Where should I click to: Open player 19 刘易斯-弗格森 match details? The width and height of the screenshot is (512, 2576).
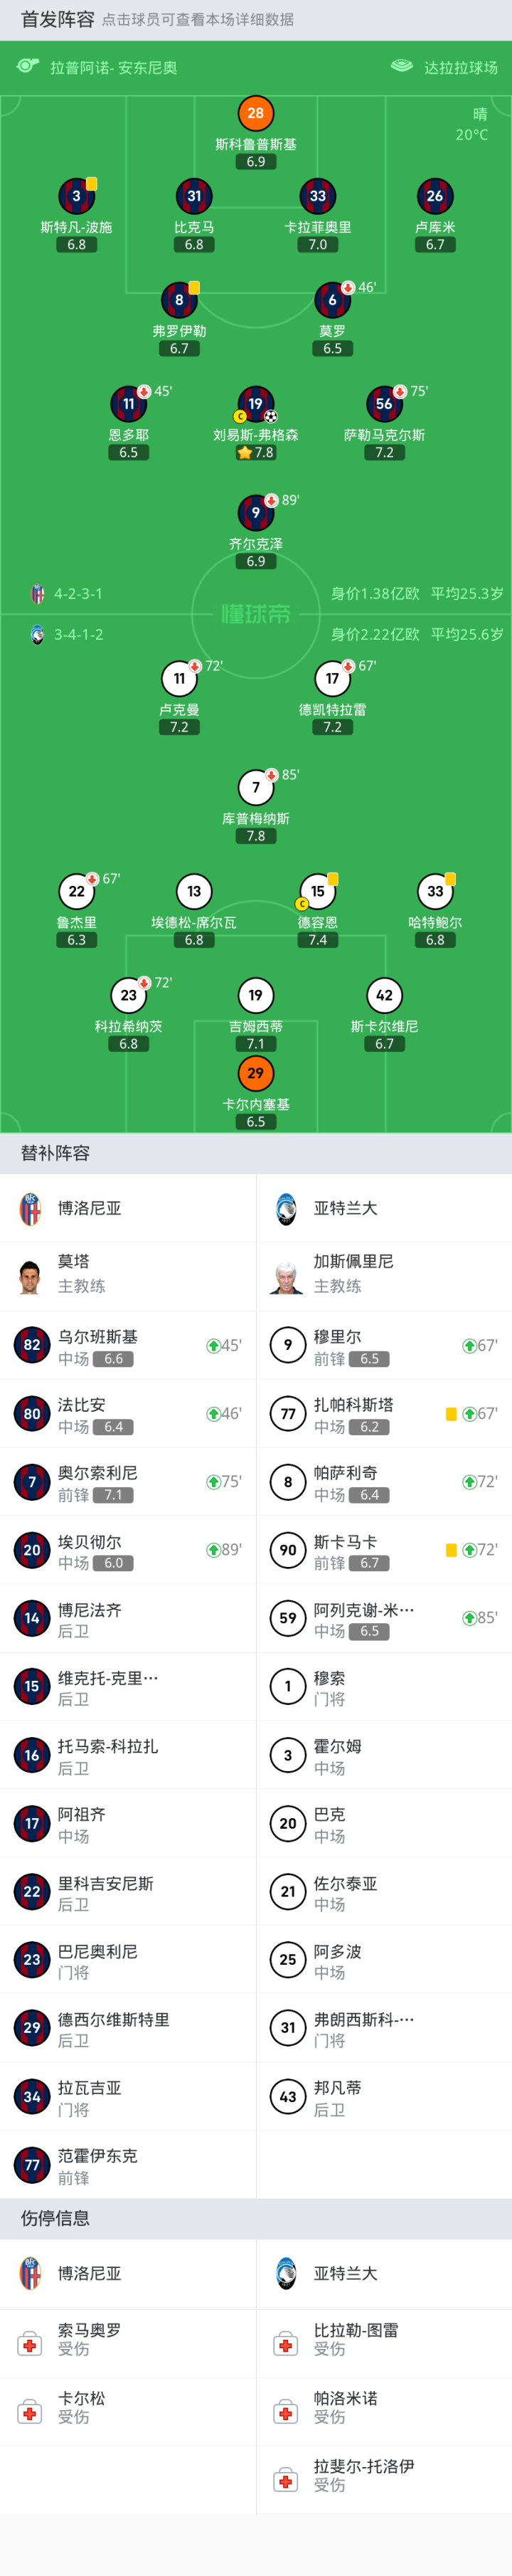(x=256, y=404)
